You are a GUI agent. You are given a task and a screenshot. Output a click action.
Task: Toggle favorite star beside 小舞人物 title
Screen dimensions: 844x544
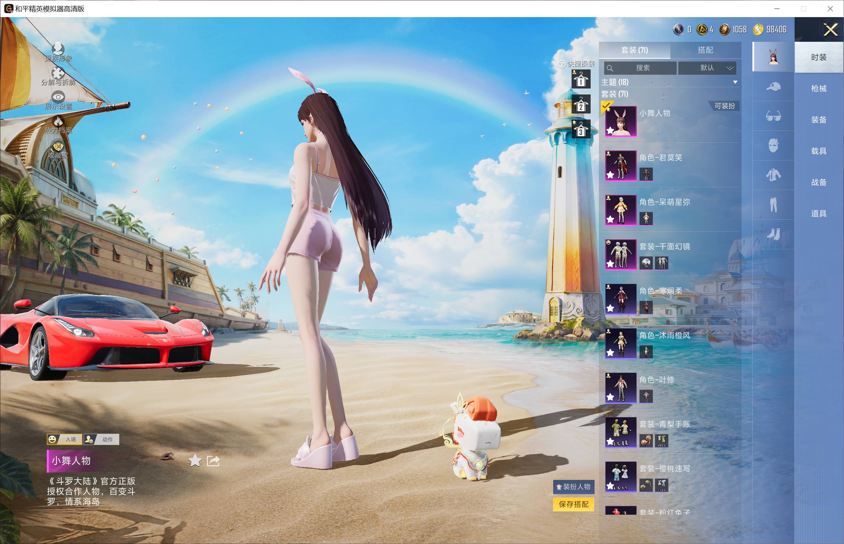[195, 461]
